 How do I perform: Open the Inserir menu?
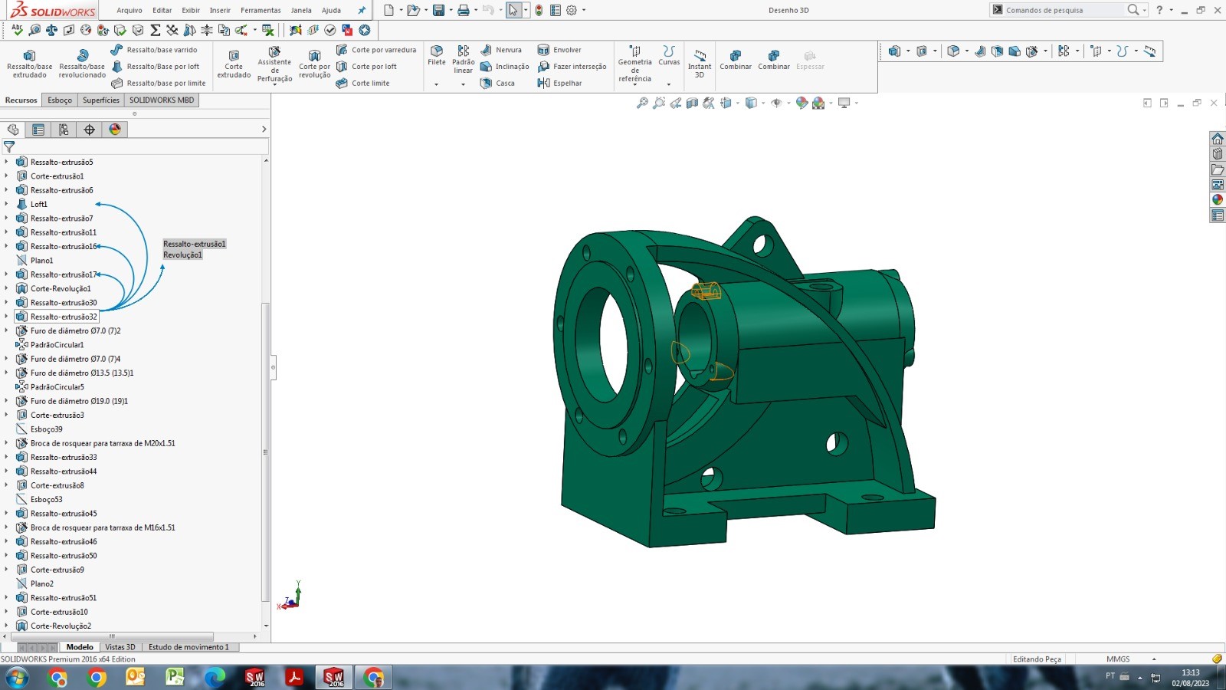pyautogui.click(x=220, y=10)
